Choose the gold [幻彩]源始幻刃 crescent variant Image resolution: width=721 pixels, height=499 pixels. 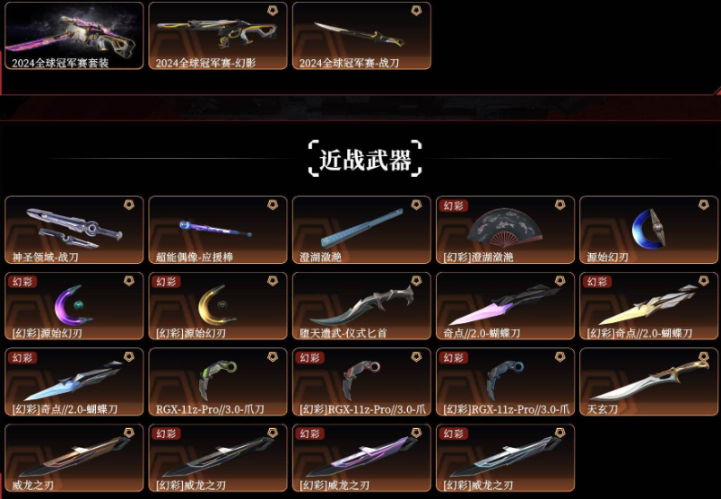coord(218,306)
